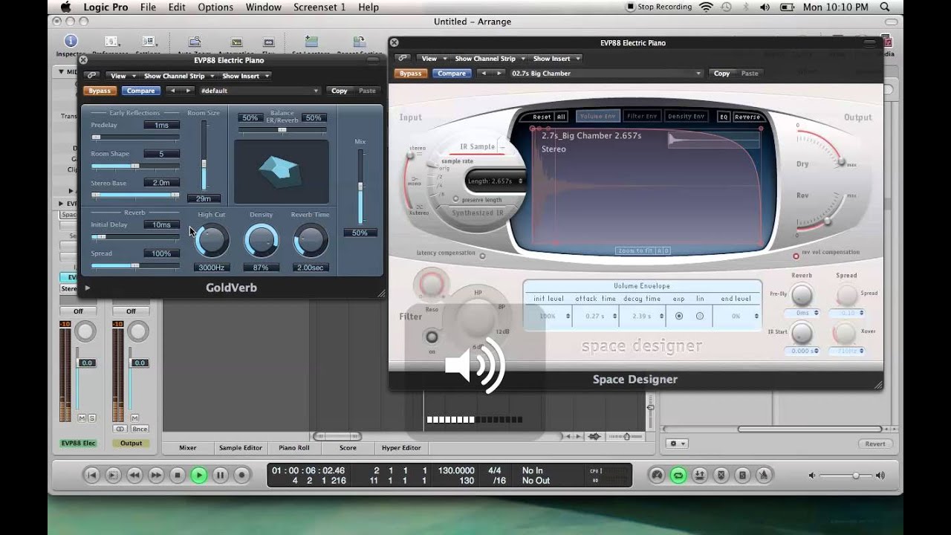Click the link icon in Space Designer window
951x535 pixels.
pos(403,58)
